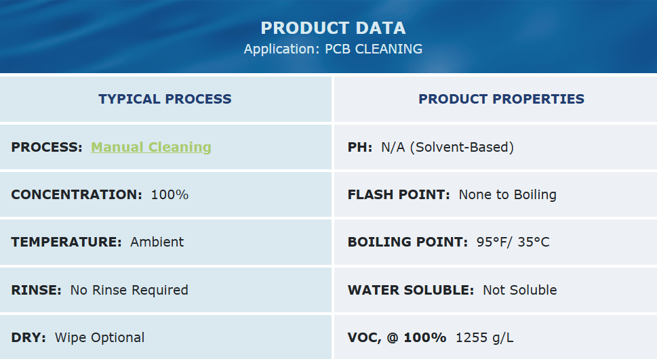
Task: Select the Application: PCB CLEANING subtitle
Action: [x=333, y=49]
